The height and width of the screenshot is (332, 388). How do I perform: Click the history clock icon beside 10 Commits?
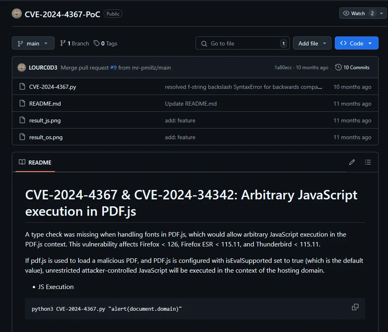[x=338, y=67]
